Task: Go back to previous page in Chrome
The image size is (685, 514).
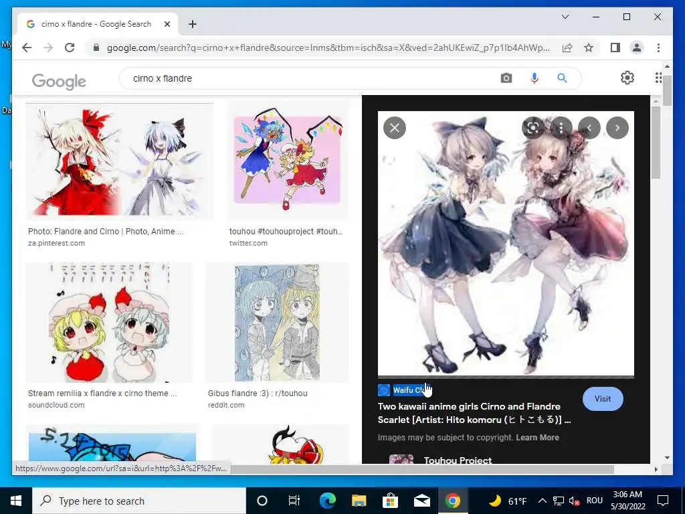Action: [27, 48]
